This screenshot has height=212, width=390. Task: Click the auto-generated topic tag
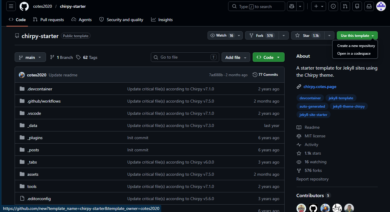tap(312, 106)
